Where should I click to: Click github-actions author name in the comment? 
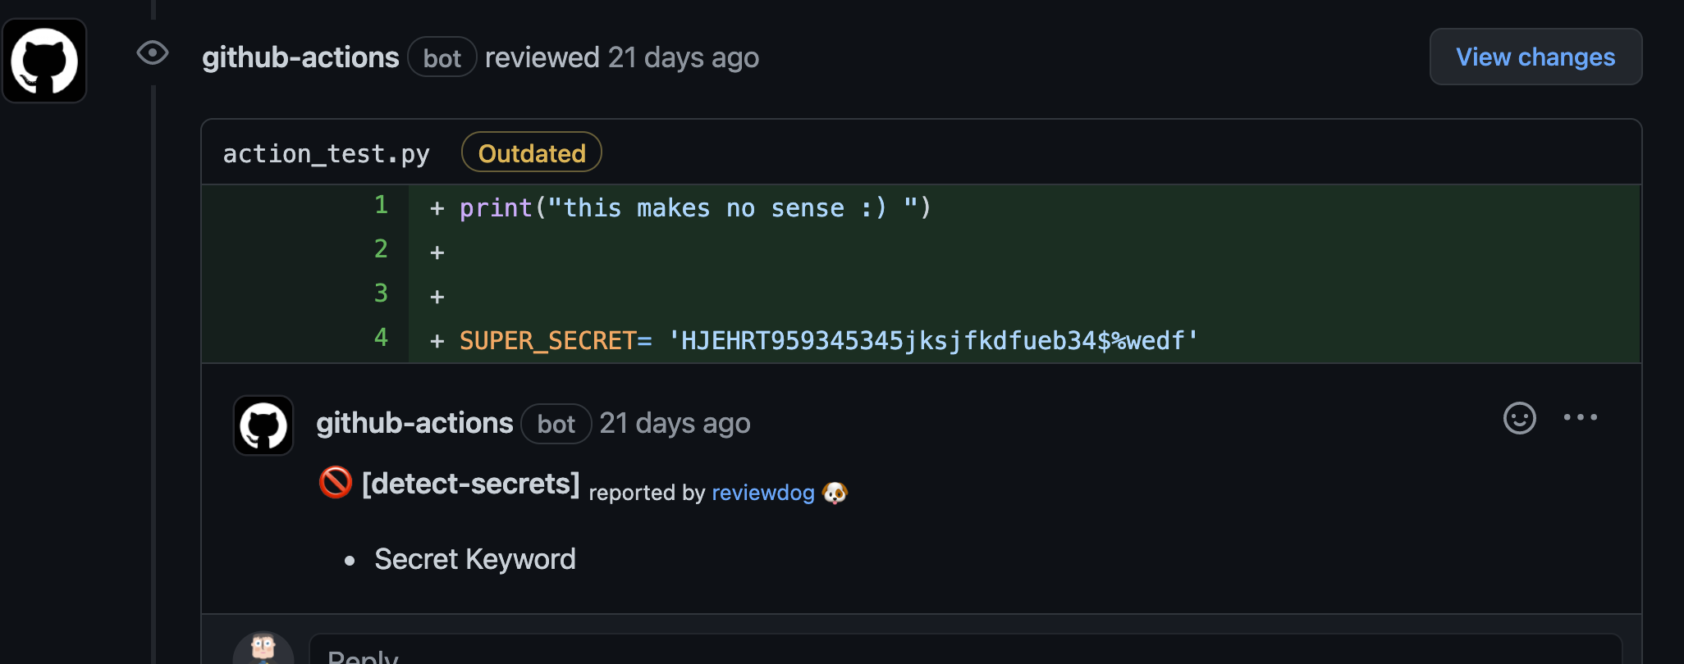[x=414, y=423]
